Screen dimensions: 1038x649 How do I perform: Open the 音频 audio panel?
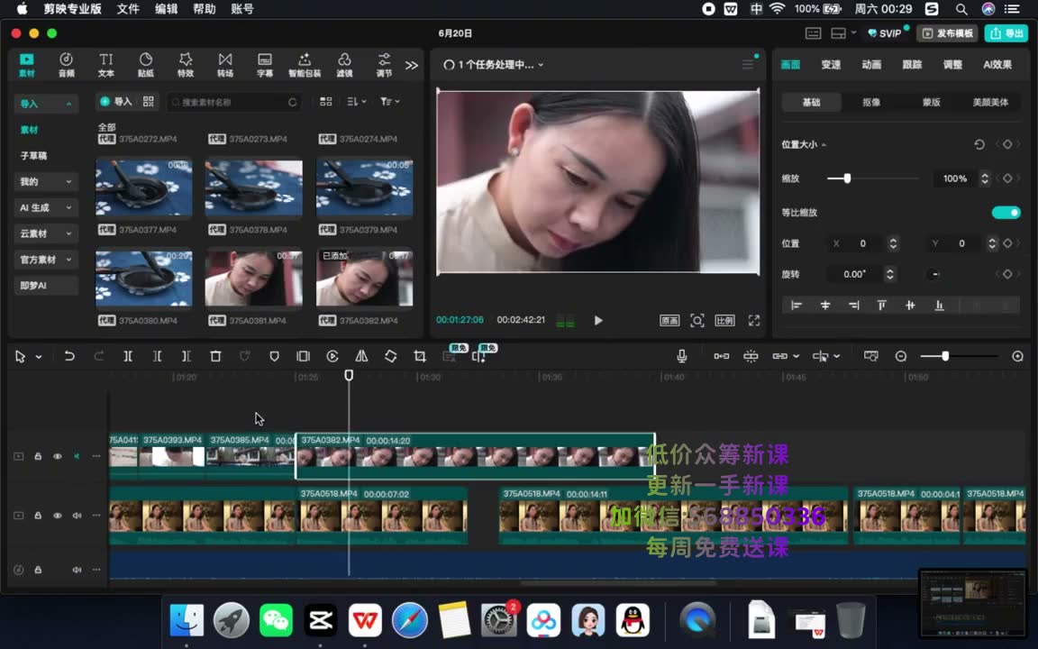point(66,65)
